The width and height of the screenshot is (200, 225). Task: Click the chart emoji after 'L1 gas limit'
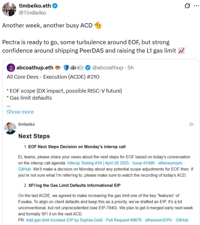point(181,51)
